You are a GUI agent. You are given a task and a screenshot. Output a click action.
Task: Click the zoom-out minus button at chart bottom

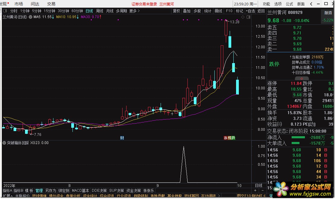263,191
